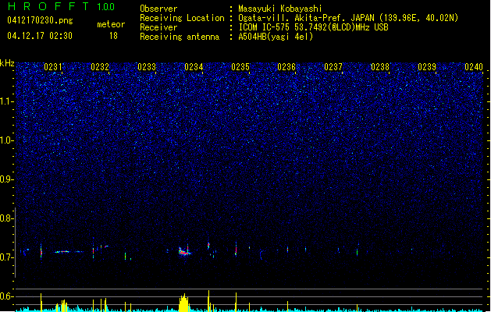The height and width of the screenshot is (312, 491).
Task: Click the 1.0 kHz axis label
Action: click(x=7, y=140)
